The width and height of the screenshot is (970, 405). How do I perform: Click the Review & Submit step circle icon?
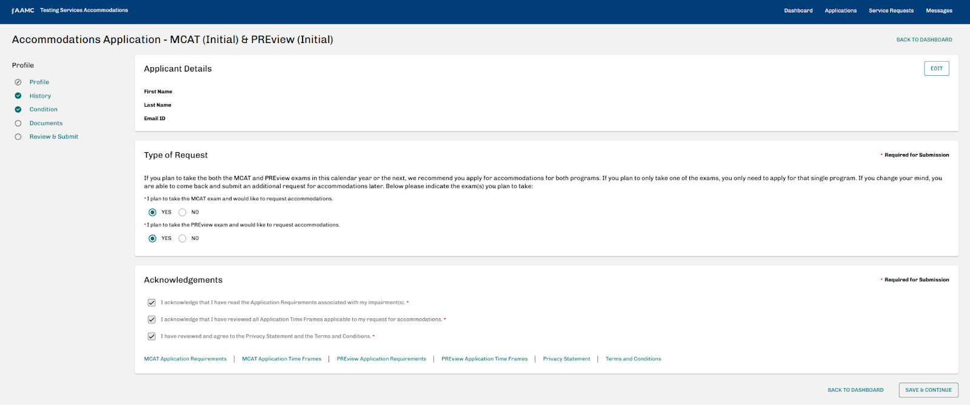pos(18,137)
